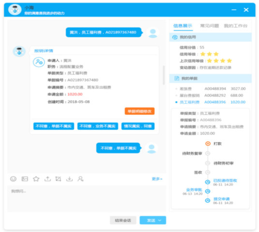Screen dimensions: 259x232
Task: Select the 展台费报销 A00488292 document row
Action: coord(210,95)
